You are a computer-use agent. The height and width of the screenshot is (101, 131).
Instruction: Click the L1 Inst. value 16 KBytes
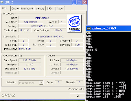(x=72, y=65)
